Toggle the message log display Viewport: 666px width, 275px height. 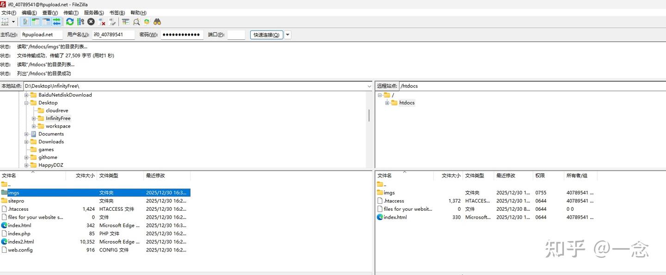25,22
